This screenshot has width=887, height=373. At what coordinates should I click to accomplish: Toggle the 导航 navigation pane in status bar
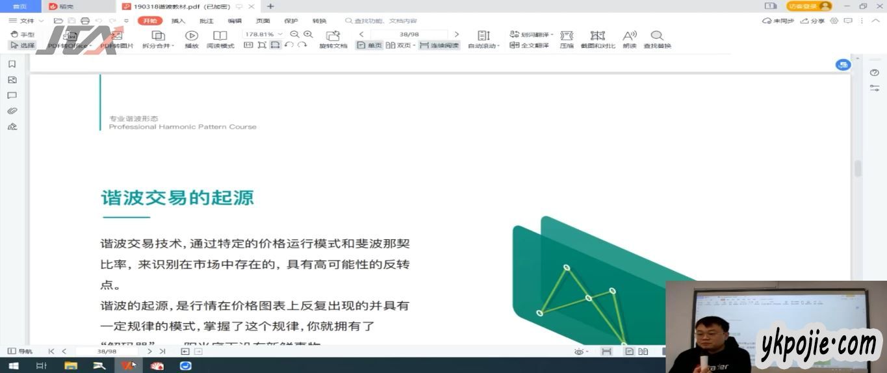click(20, 352)
